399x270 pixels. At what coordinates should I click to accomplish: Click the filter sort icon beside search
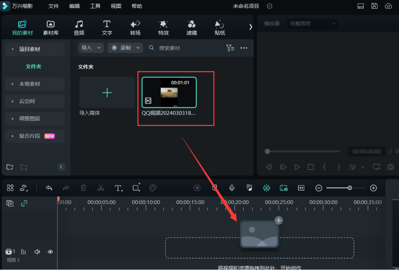[230, 48]
